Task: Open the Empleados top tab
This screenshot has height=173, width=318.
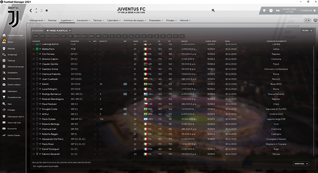Action: 156,20
